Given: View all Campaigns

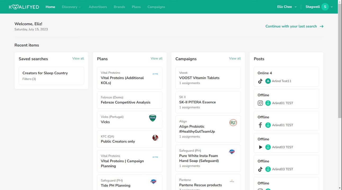Looking at the screenshot, I should (x=235, y=59).
